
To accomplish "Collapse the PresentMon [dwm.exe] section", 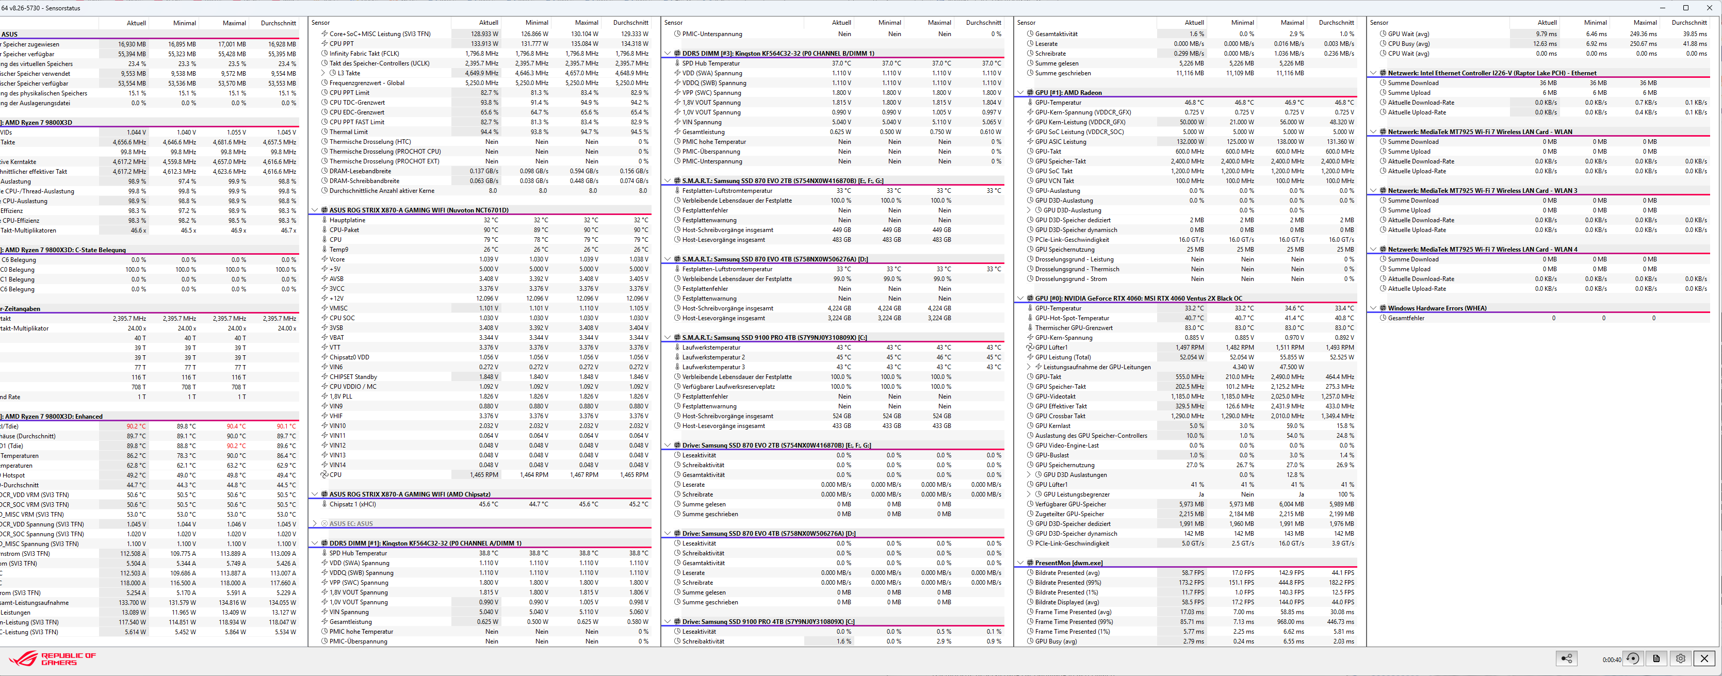I will [1020, 563].
